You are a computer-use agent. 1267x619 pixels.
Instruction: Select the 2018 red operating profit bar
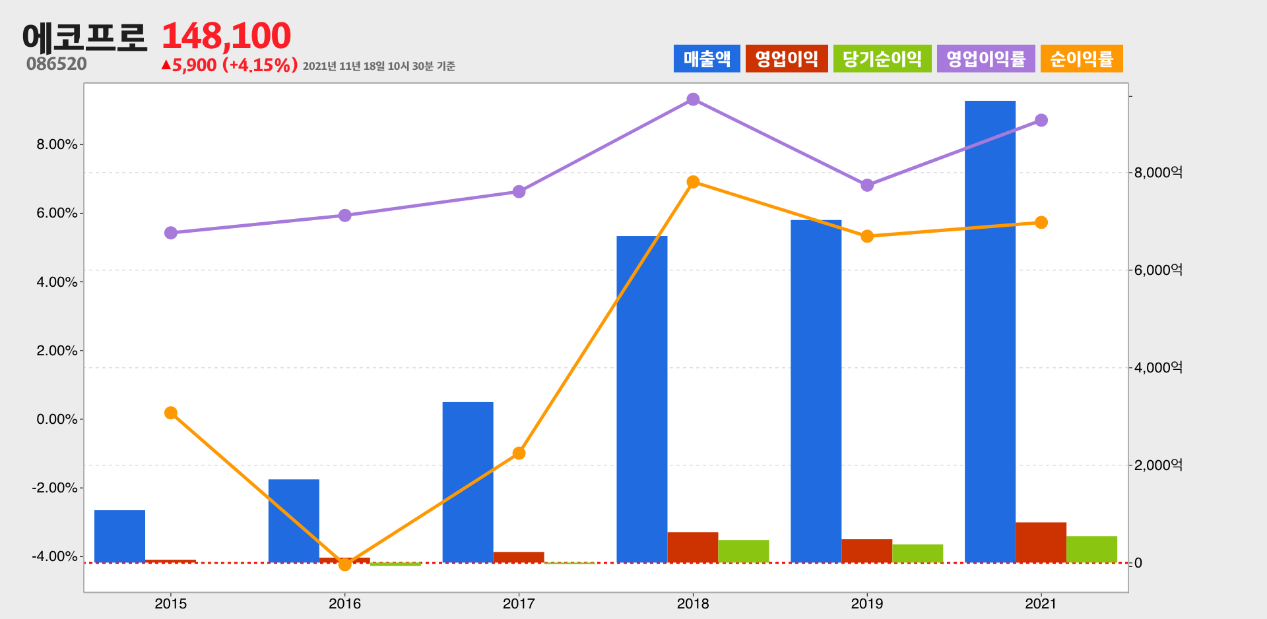coord(693,547)
